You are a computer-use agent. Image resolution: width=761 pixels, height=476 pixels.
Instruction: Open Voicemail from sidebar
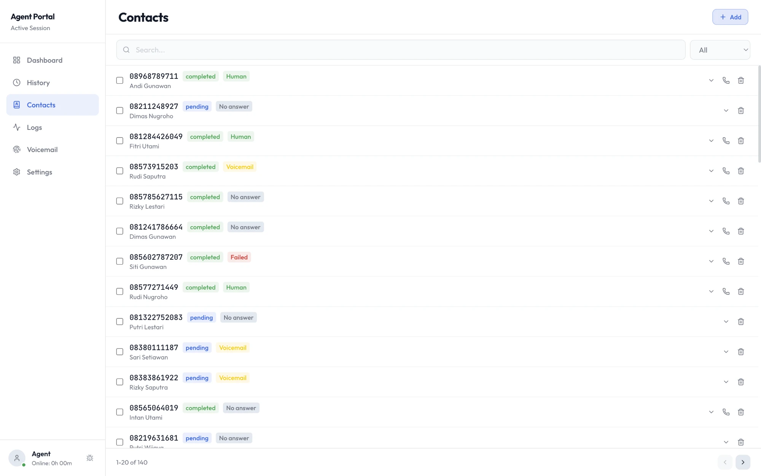(53, 150)
